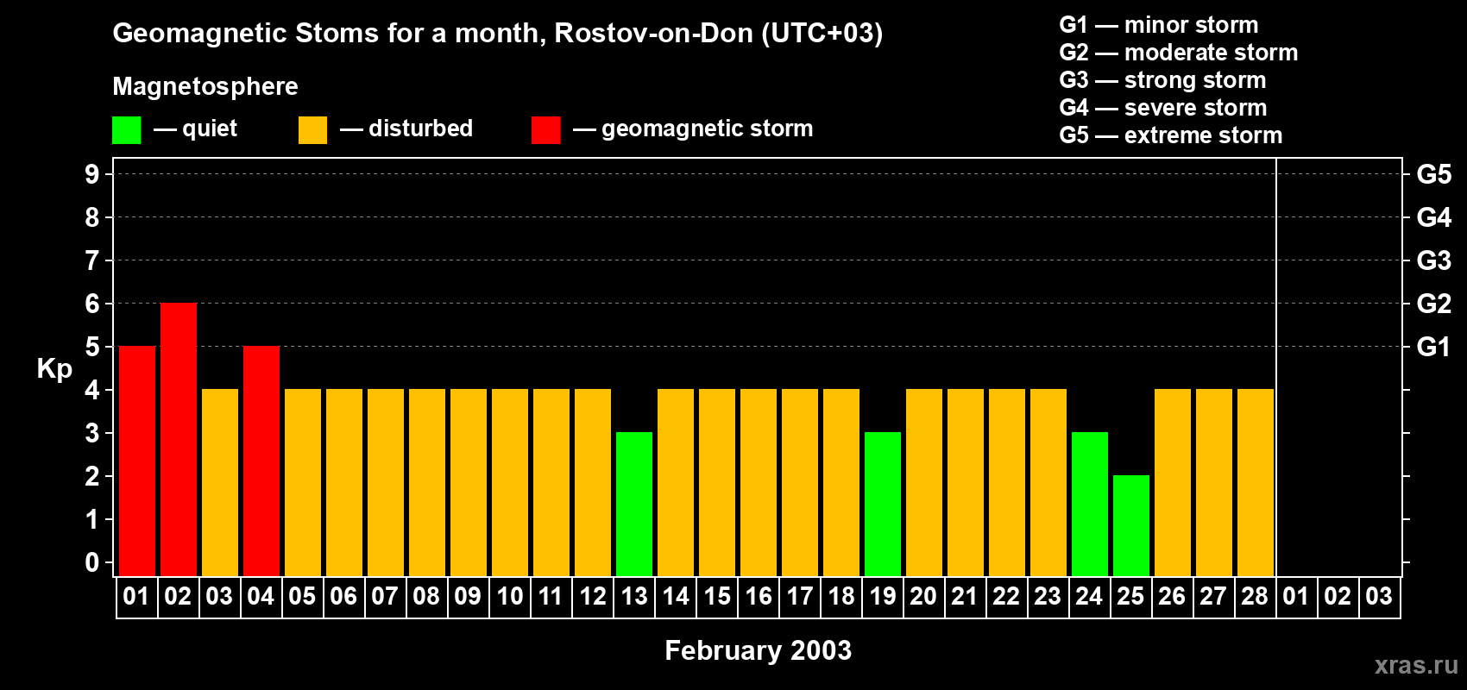Click next-month day label 01 after day 28
This screenshot has width=1467, height=690.
coord(1296,596)
